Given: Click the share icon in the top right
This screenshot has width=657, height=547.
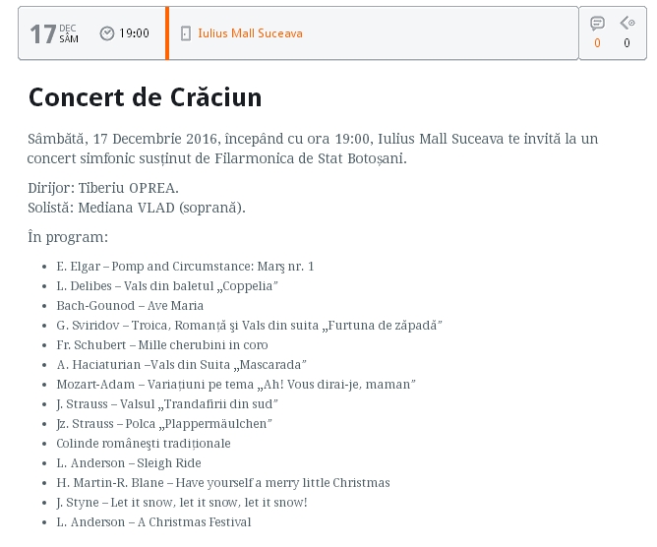Looking at the screenshot, I should 627,24.
